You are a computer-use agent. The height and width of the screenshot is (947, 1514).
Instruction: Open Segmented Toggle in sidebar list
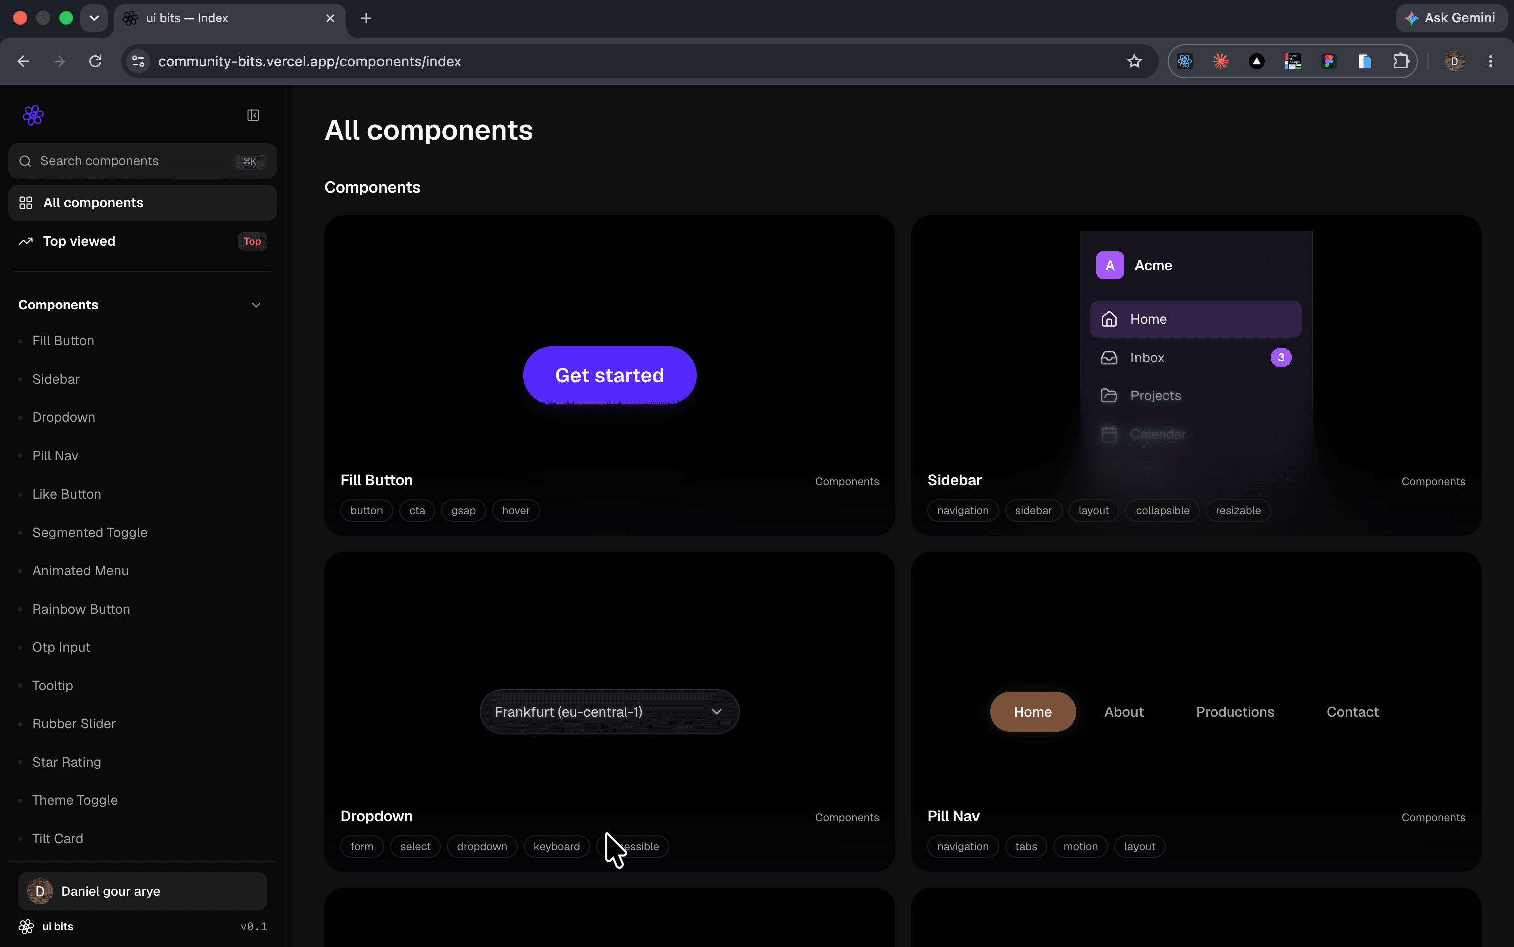(x=90, y=533)
